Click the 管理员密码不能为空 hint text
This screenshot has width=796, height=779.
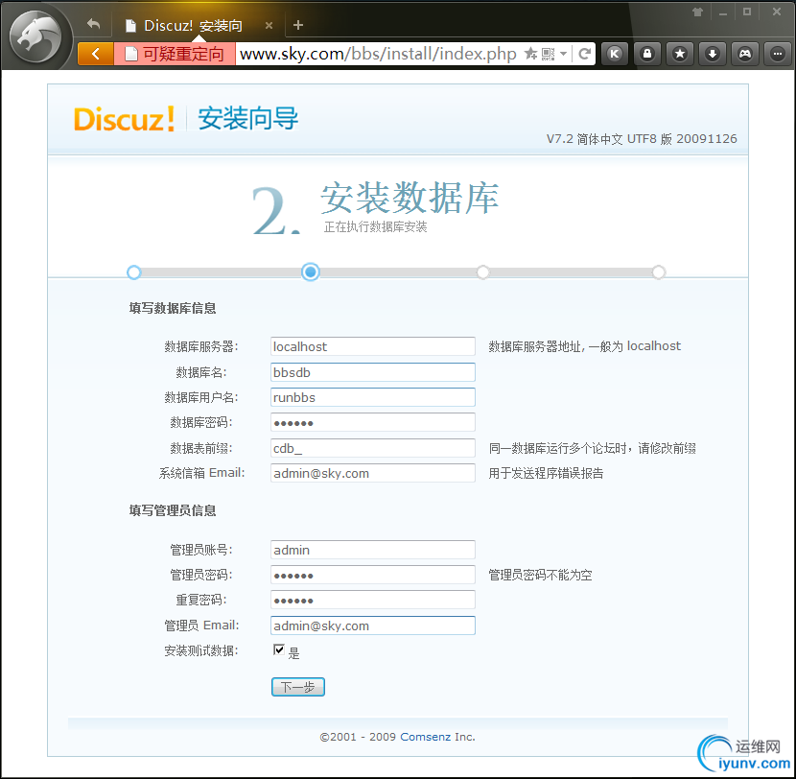click(540, 575)
